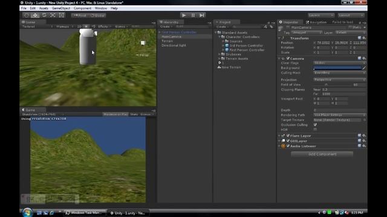
Task: Click the First Person Controller prefab icon in Project
Action: click(x=227, y=50)
